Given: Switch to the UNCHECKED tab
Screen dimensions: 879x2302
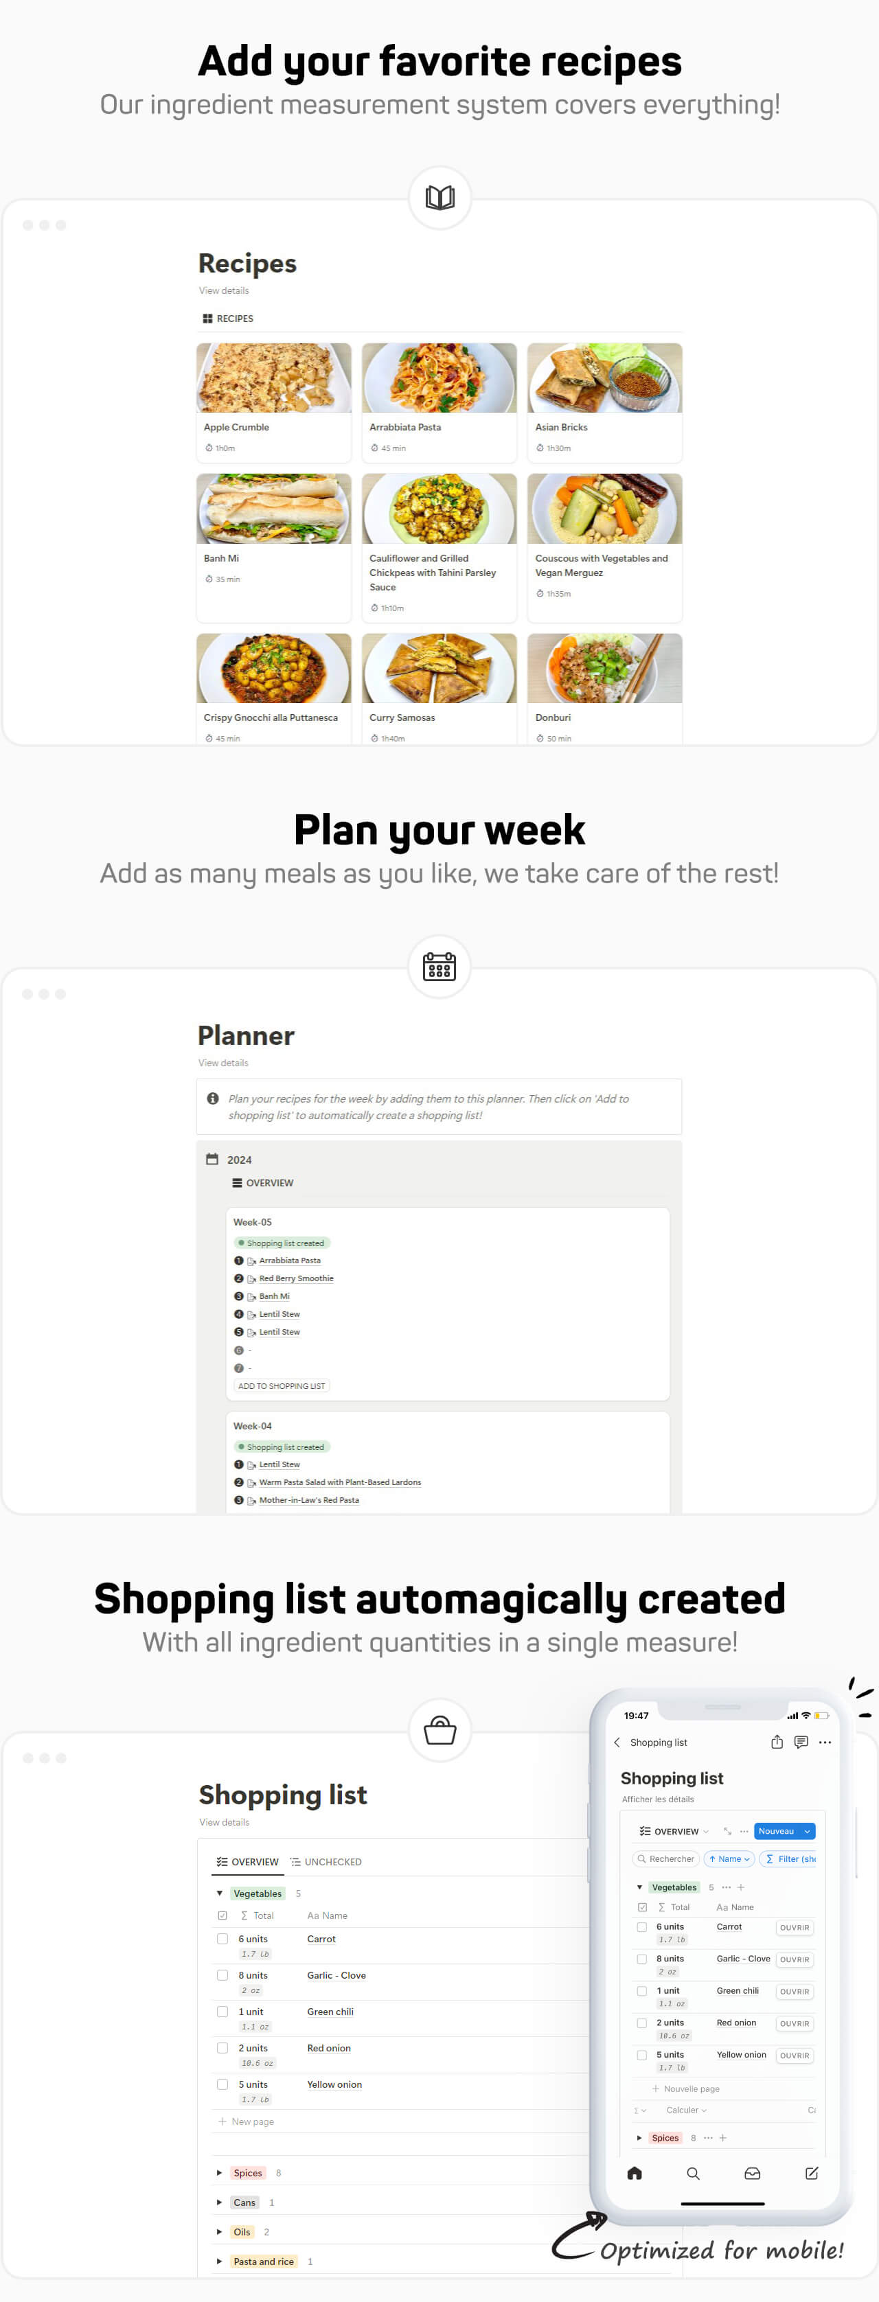Looking at the screenshot, I should [x=326, y=1861].
